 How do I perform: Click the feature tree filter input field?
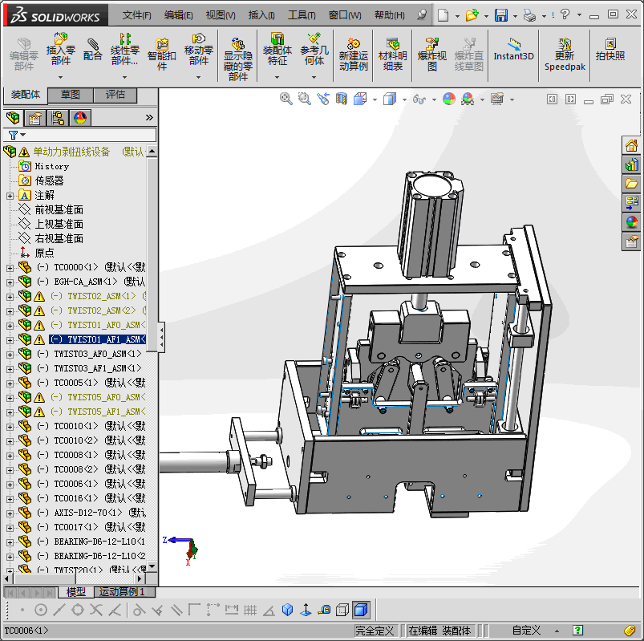[91, 134]
